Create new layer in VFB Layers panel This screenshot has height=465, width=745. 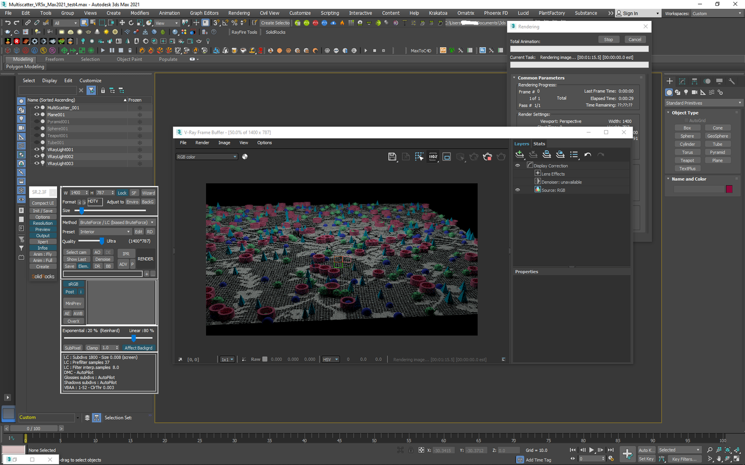click(520, 154)
